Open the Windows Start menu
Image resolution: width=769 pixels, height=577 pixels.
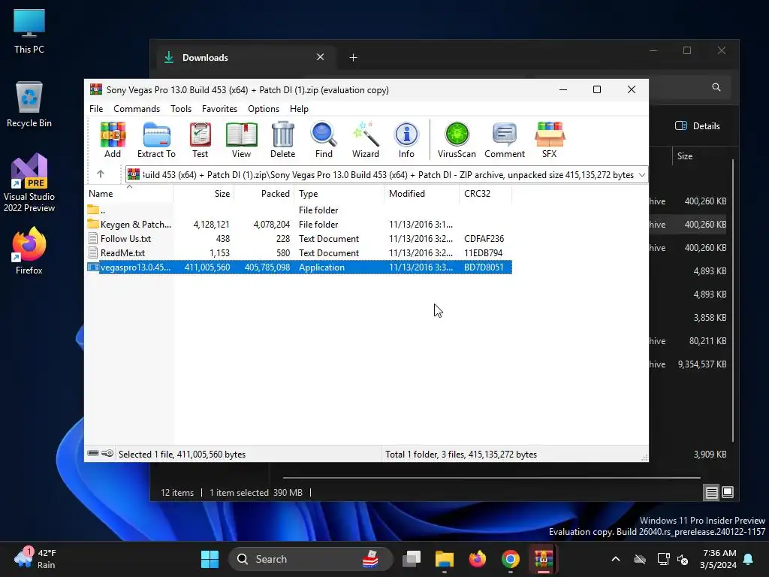point(210,559)
